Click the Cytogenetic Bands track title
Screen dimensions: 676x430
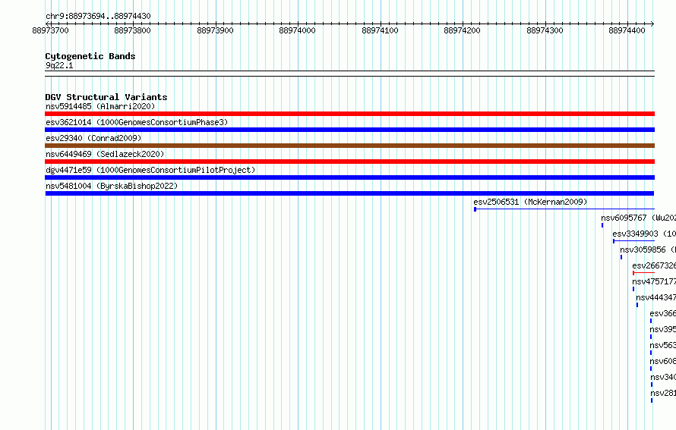pos(90,56)
